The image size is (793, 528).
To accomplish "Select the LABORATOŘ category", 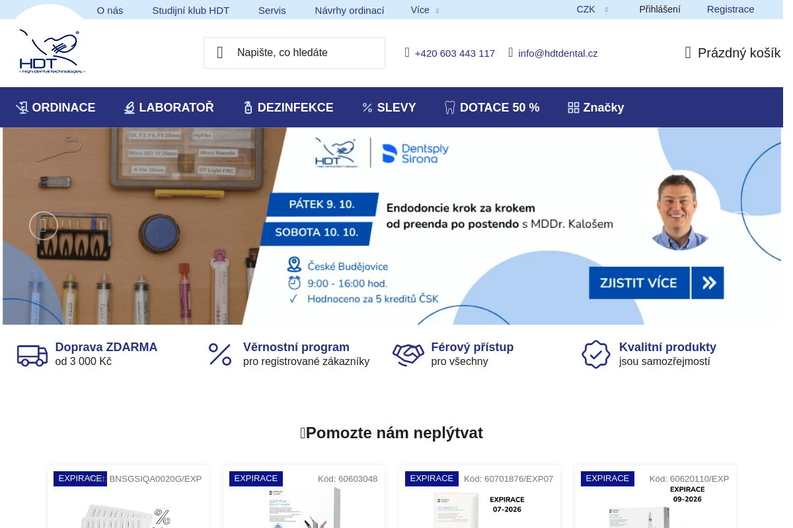I will (169, 108).
